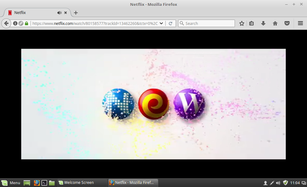Image resolution: width=307 pixels, height=187 pixels.
Task: Save page to Pocket icon
Action: pyautogui.click(x=287, y=23)
